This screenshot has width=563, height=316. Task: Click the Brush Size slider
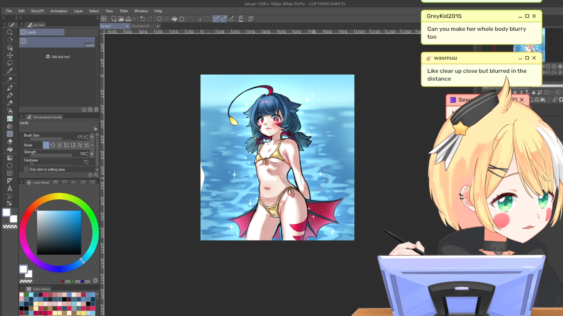coord(46,139)
